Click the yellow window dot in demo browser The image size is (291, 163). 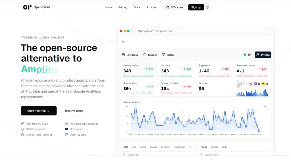pos(125,31)
